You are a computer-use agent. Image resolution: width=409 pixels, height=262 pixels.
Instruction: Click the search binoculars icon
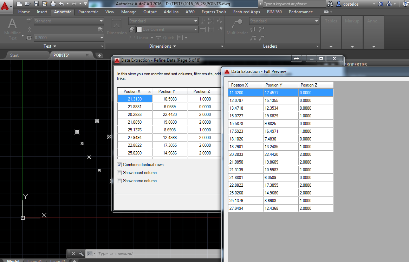[330, 4]
